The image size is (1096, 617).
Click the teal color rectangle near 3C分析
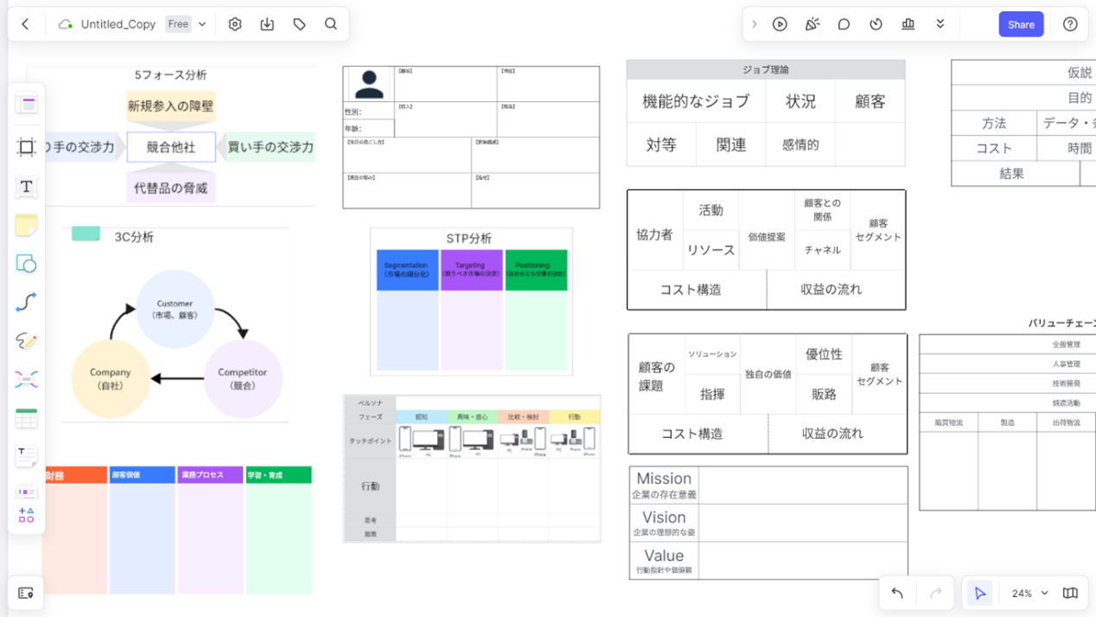point(86,234)
